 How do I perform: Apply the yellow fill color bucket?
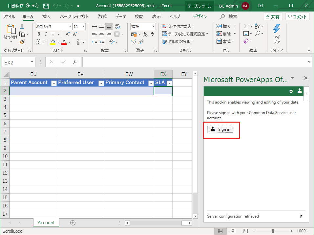coord(53,42)
